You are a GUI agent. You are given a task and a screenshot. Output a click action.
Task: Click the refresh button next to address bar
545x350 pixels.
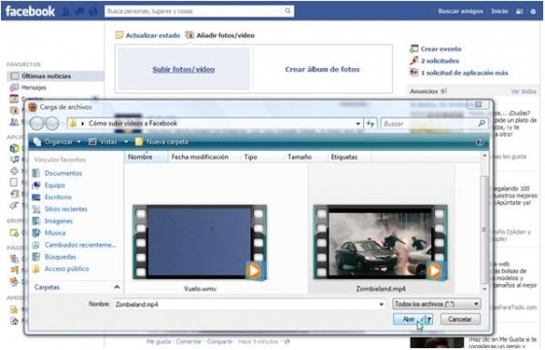click(x=371, y=123)
